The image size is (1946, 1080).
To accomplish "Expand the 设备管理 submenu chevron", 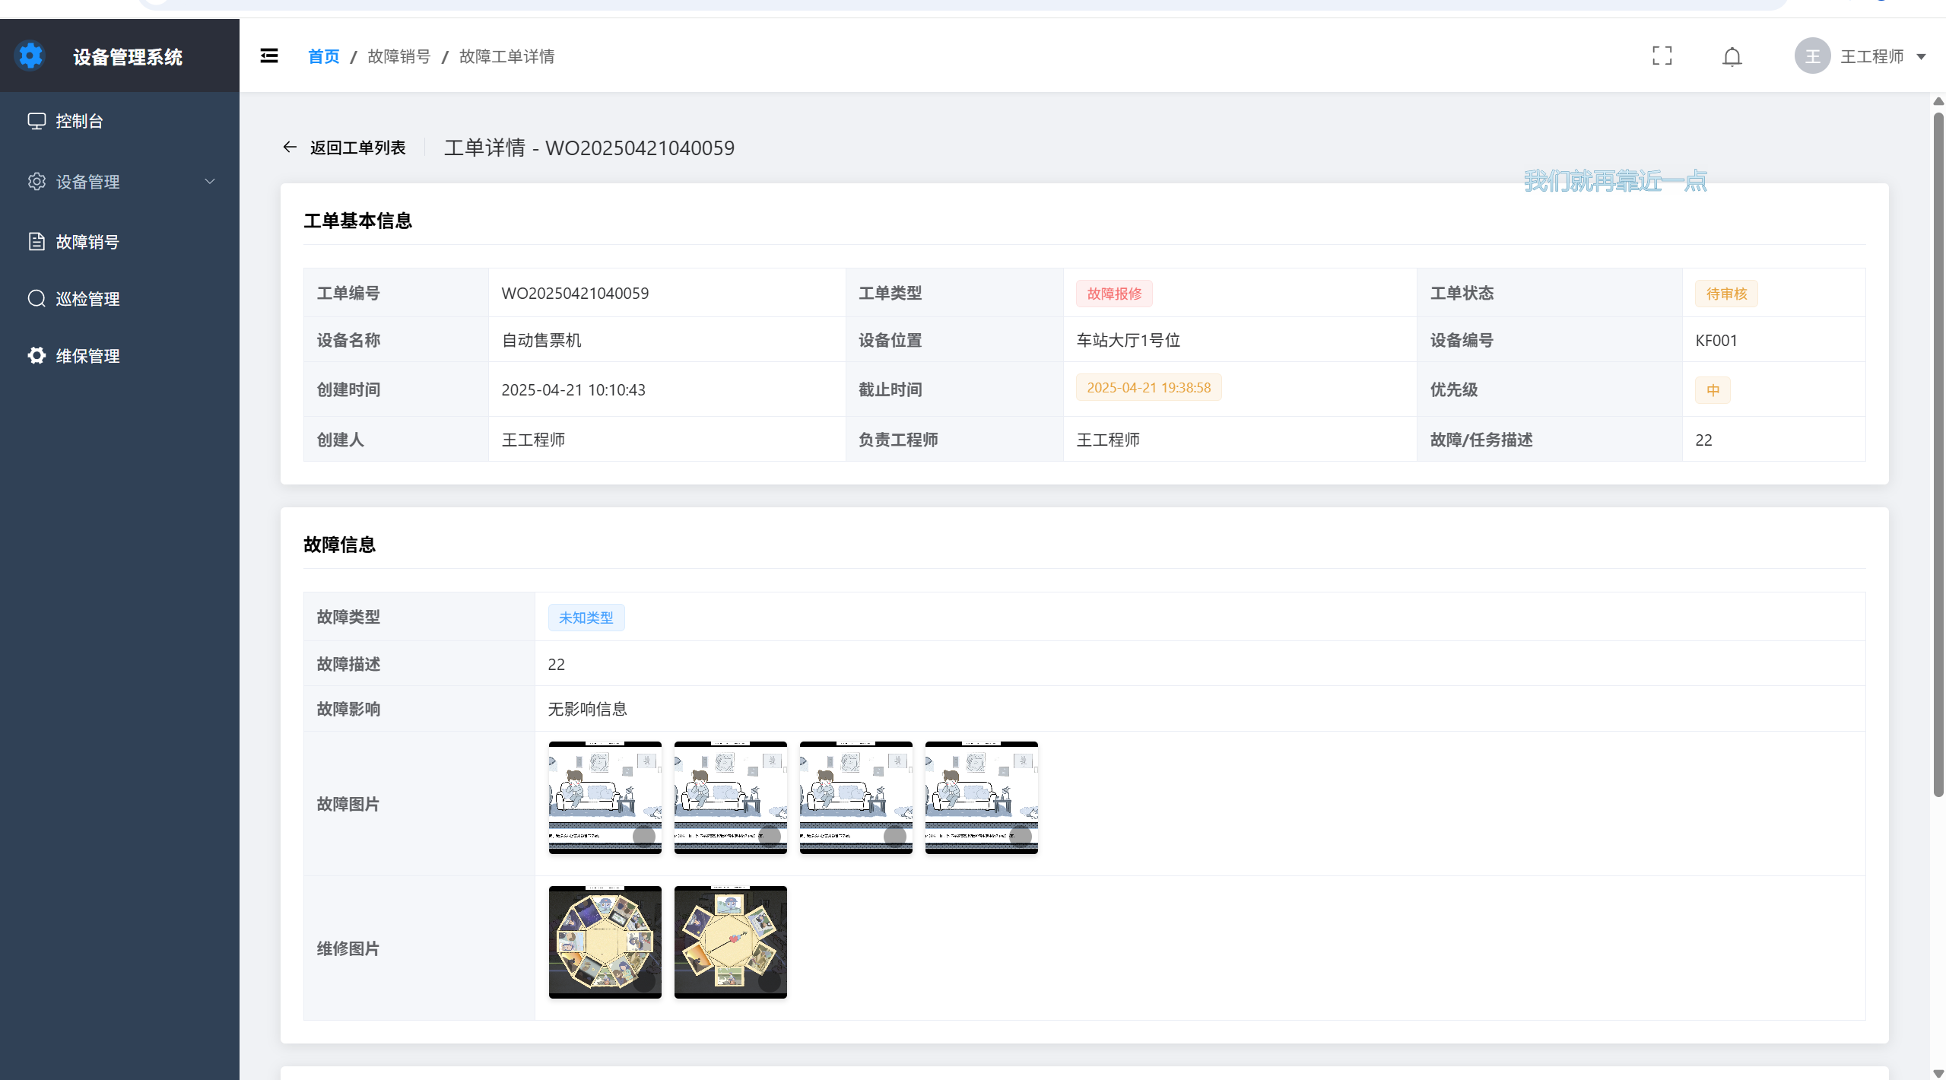I will 210,182.
